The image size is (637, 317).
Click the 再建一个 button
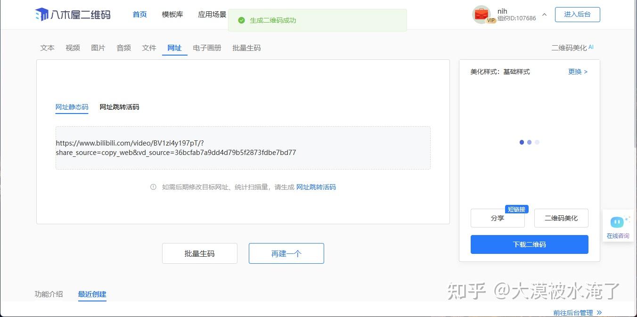point(286,253)
